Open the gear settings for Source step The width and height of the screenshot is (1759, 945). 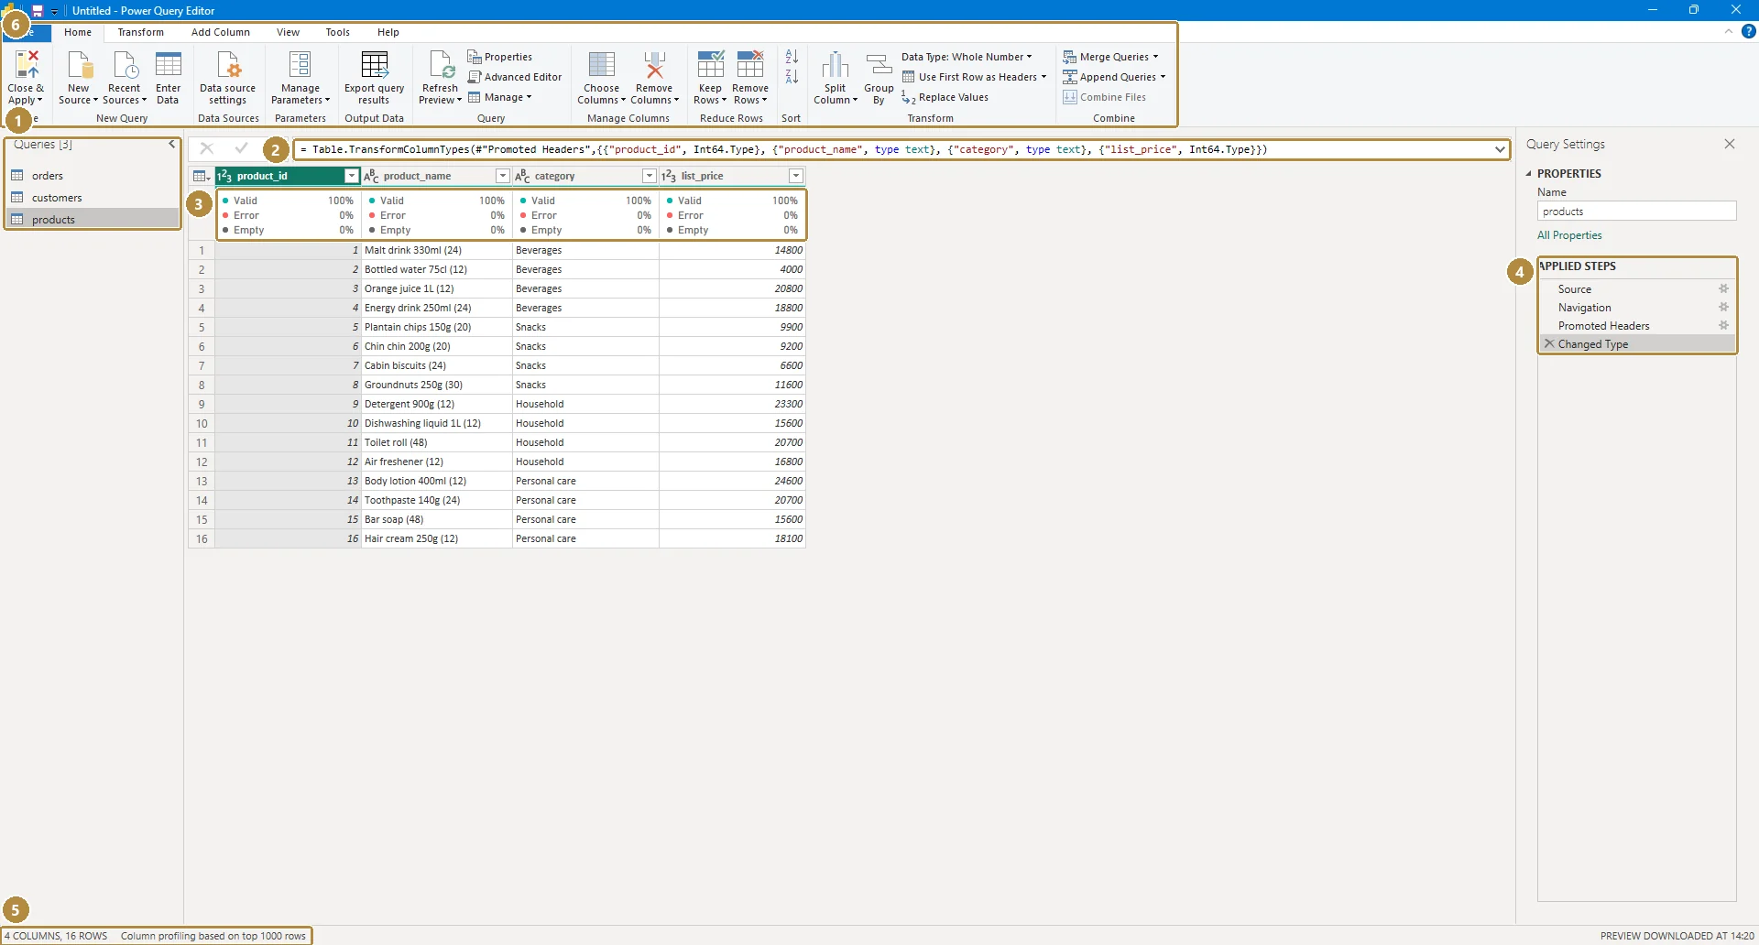point(1723,288)
